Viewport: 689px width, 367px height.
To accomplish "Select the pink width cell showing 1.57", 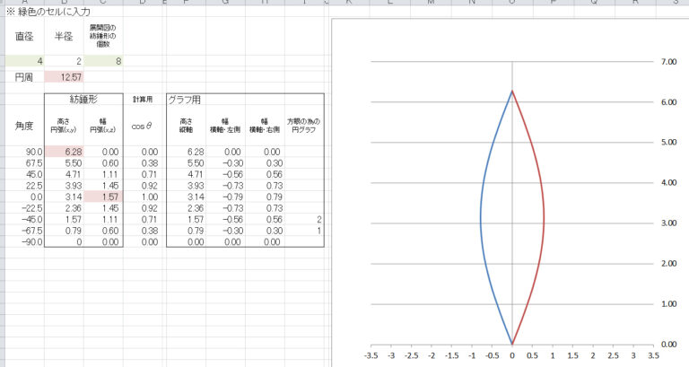I will [103, 196].
